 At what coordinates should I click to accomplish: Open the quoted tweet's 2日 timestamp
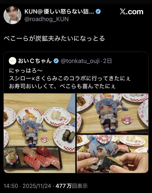pyautogui.click(x=107, y=61)
